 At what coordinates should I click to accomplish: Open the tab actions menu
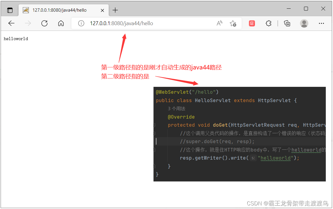click(x=10, y=10)
